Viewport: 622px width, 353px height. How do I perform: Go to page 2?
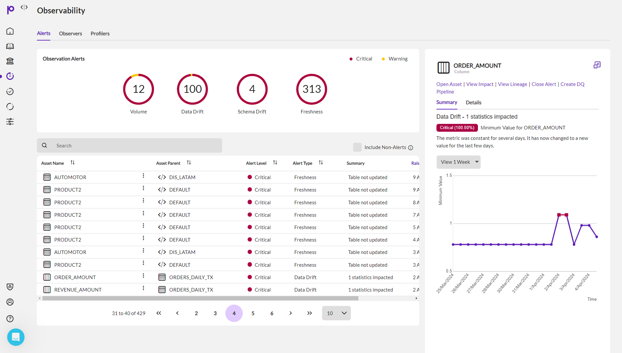(x=196, y=313)
